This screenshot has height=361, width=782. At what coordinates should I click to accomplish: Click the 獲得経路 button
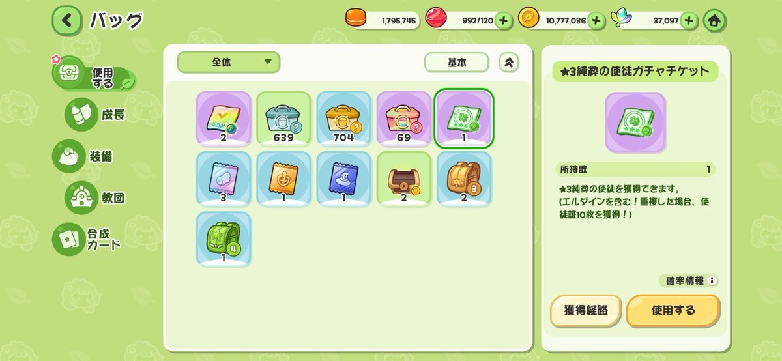pyautogui.click(x=586, y=311)
